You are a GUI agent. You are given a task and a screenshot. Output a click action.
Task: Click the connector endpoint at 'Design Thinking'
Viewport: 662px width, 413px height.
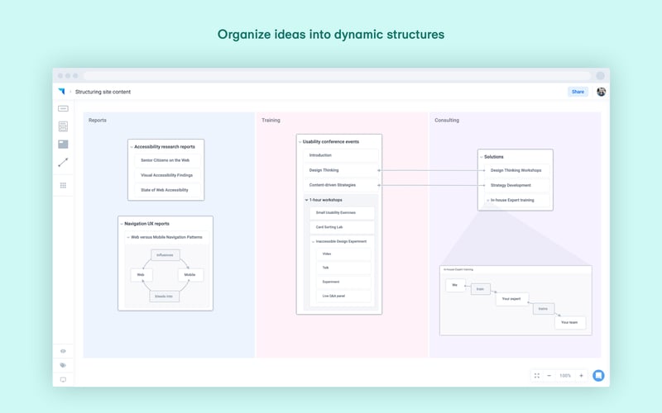pos(379,170)
